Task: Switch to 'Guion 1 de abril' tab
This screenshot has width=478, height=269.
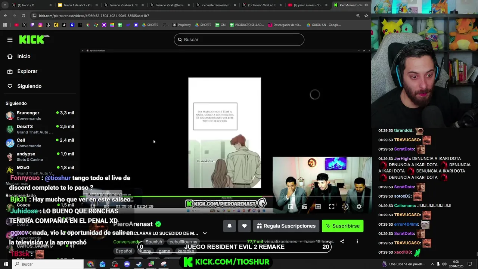Action: point(77,5)
